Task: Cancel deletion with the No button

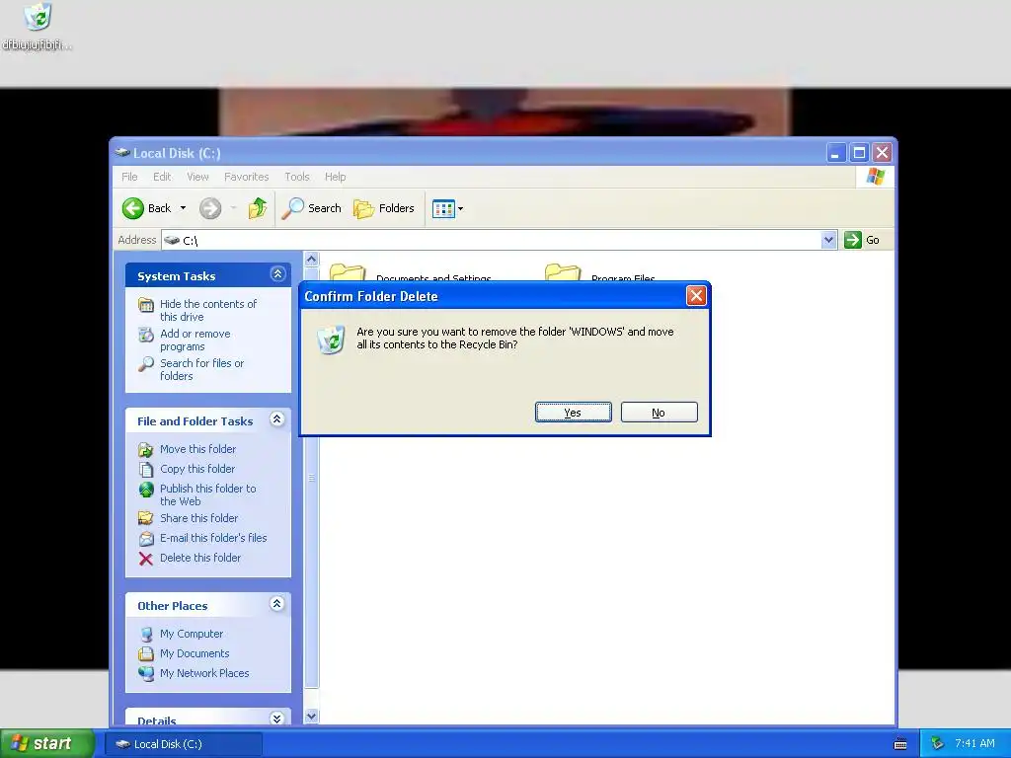Action: pyautogui.click(x=659, y=413)
